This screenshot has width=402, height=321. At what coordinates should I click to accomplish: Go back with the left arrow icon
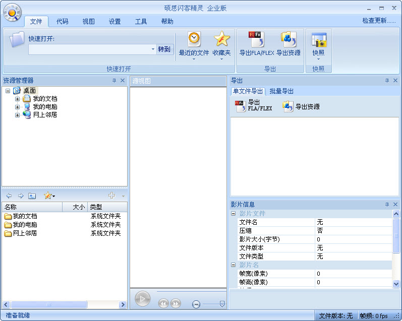(x=9, y=196)
